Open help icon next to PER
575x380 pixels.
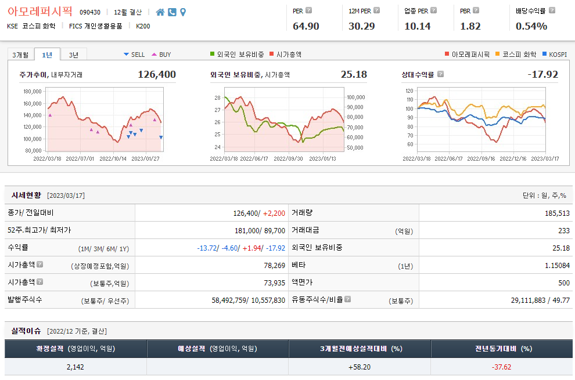pyautogui.click(x=309, y=10)
